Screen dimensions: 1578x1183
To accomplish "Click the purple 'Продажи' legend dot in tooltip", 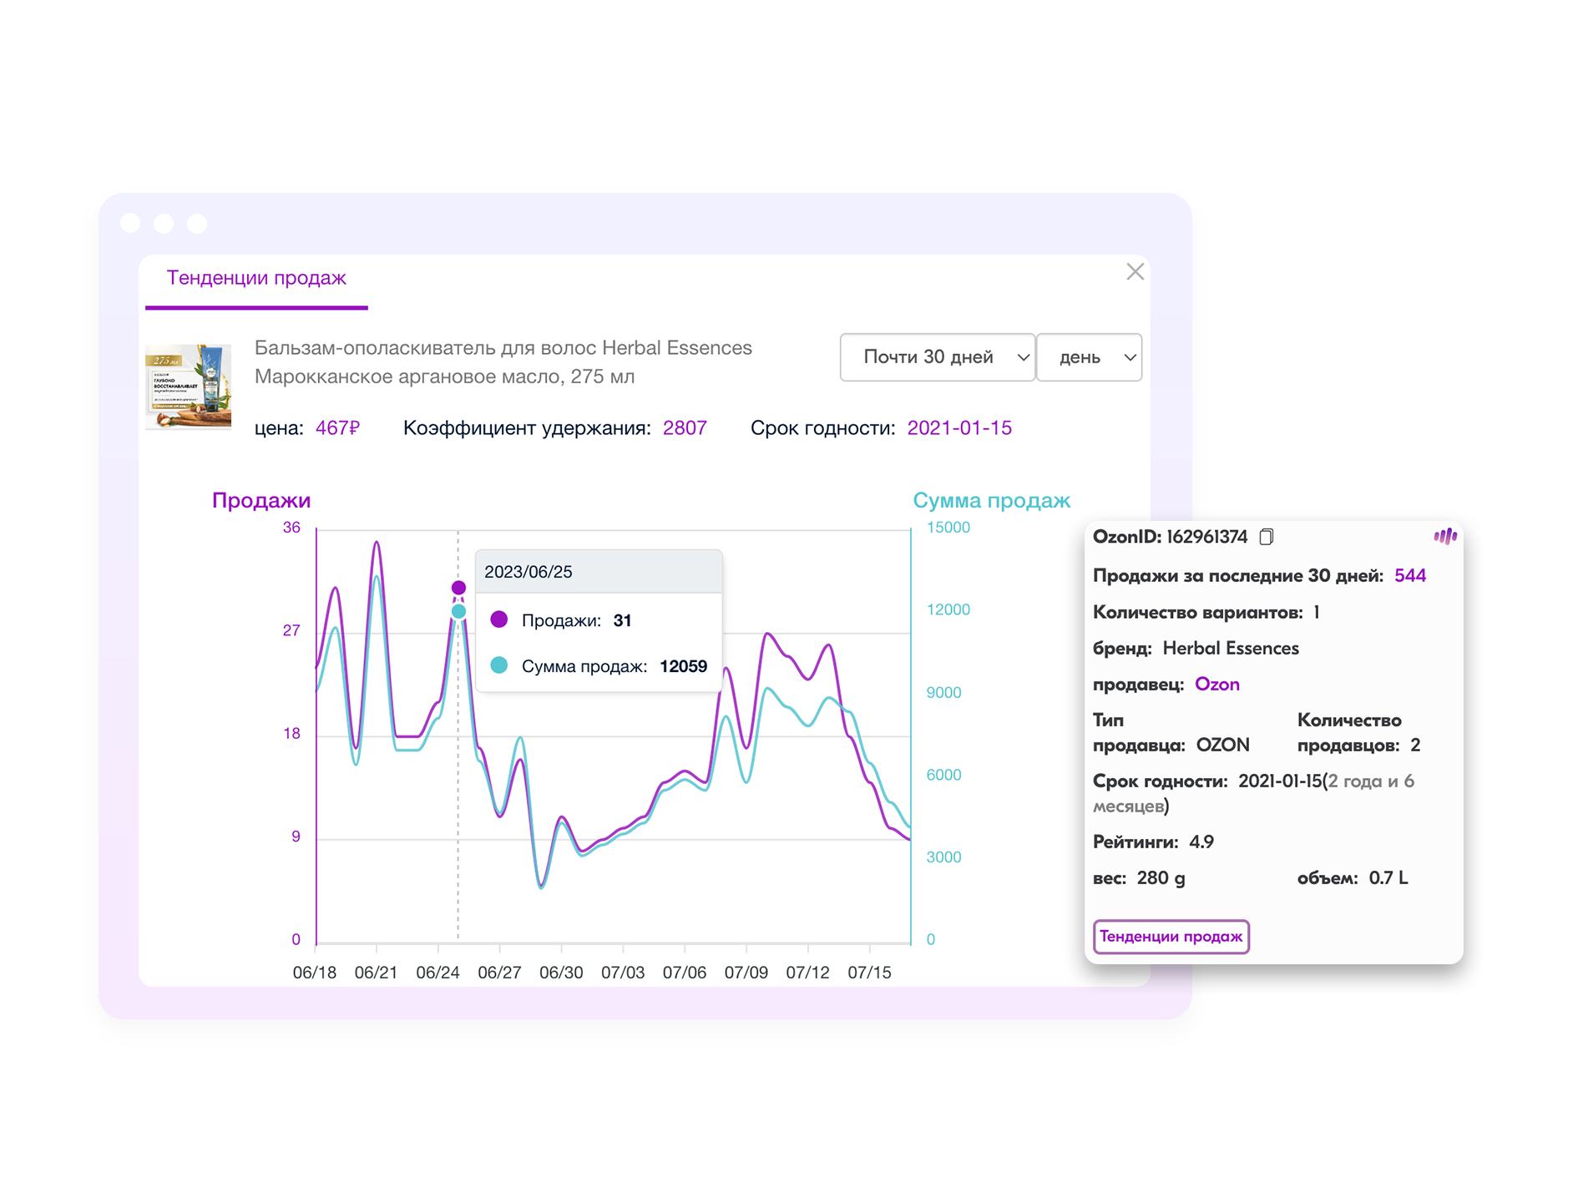I will point(499,619).
